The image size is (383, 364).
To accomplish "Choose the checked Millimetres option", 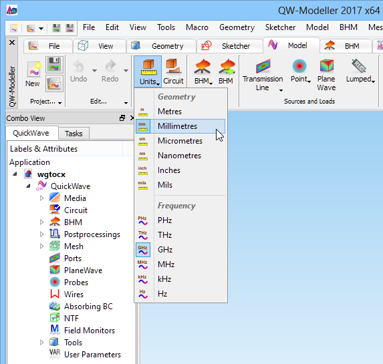I will 180,126.
